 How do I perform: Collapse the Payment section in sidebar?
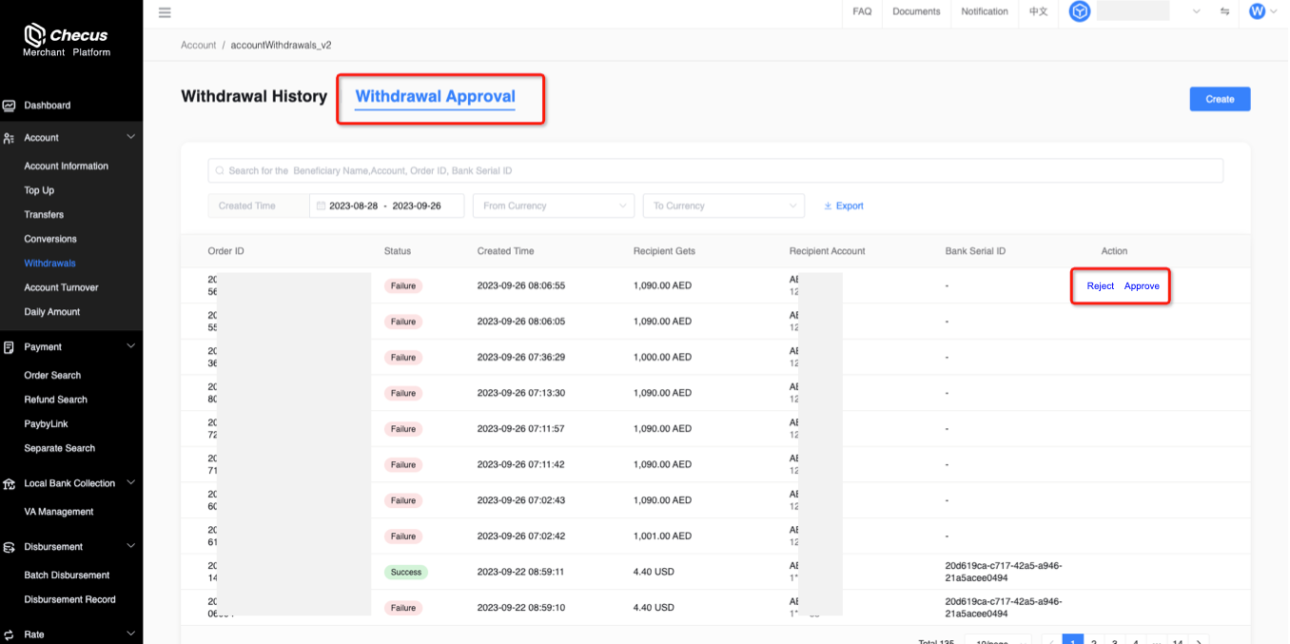click(x=131, y=346)
